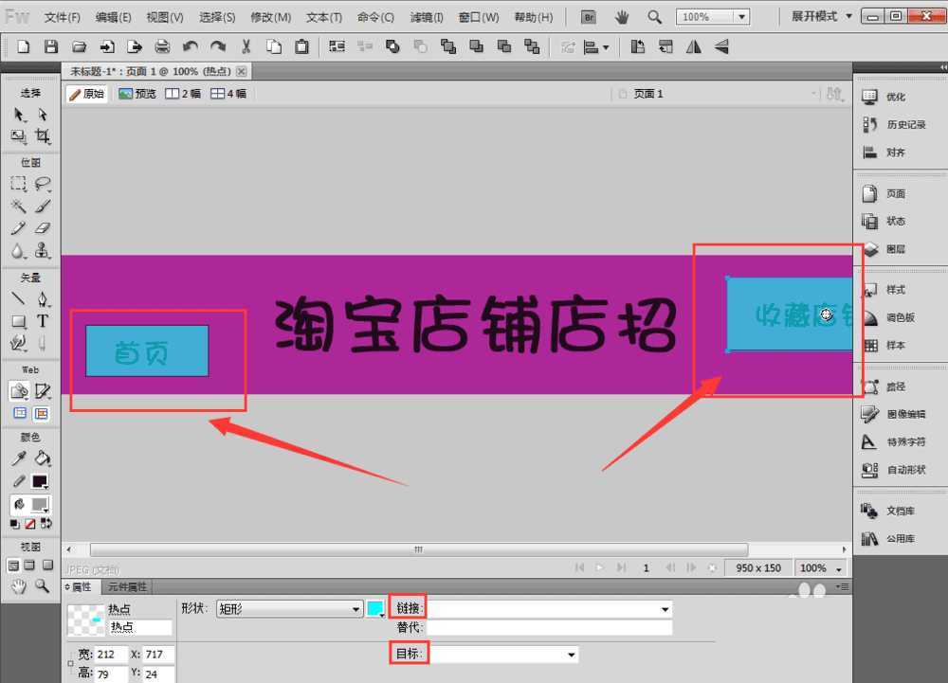The height and width of the screenshot is (683, 948).
Task: Select the Crop tool
Action: point(43,136)
